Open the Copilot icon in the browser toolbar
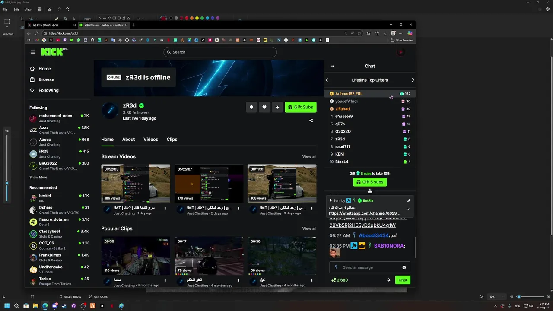Screen dimensions: 553x311 tap(410, 33)
